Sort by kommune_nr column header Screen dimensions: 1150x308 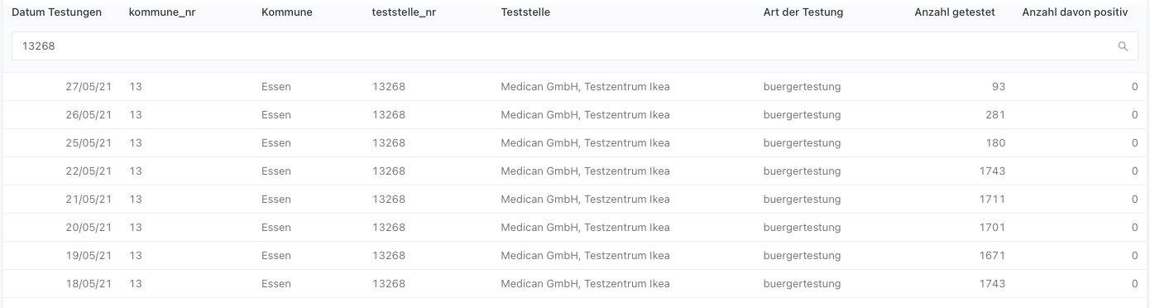click(x=162, y=12)
